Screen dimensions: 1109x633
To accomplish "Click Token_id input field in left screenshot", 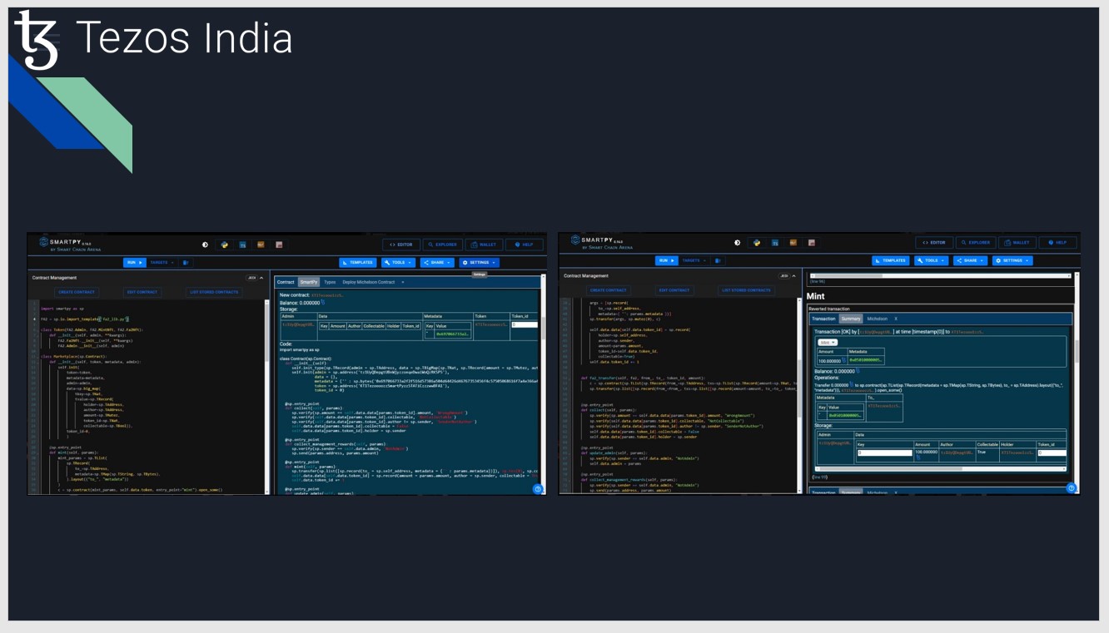I will (524, 324).
